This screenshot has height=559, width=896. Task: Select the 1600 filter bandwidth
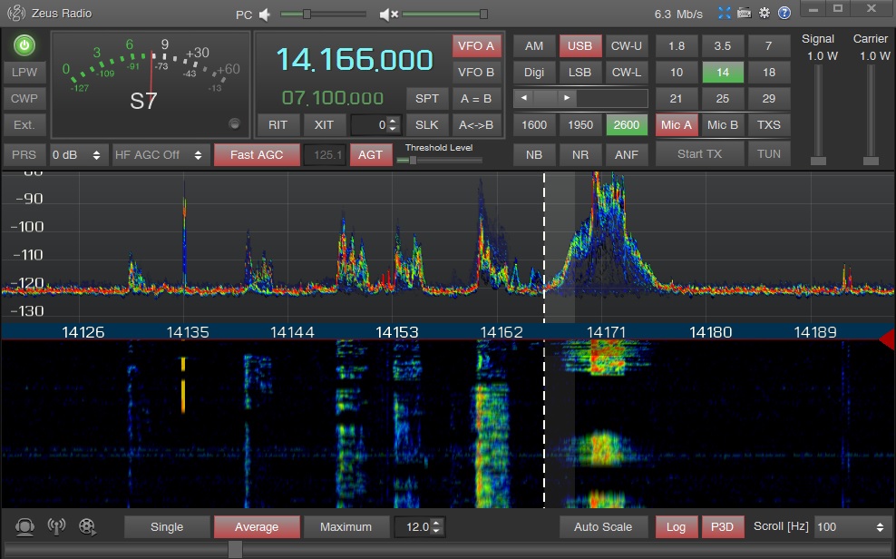(x=534, y=124)
